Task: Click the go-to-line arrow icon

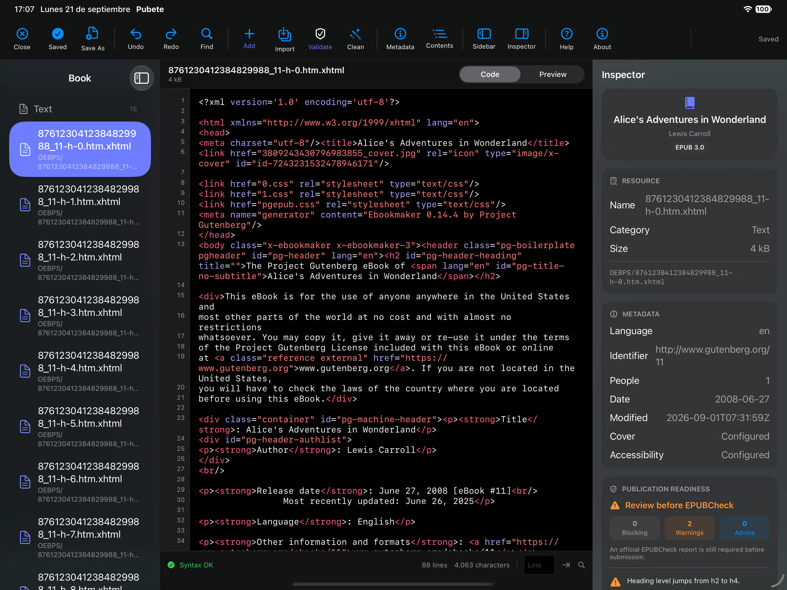Action: (566, 565)
